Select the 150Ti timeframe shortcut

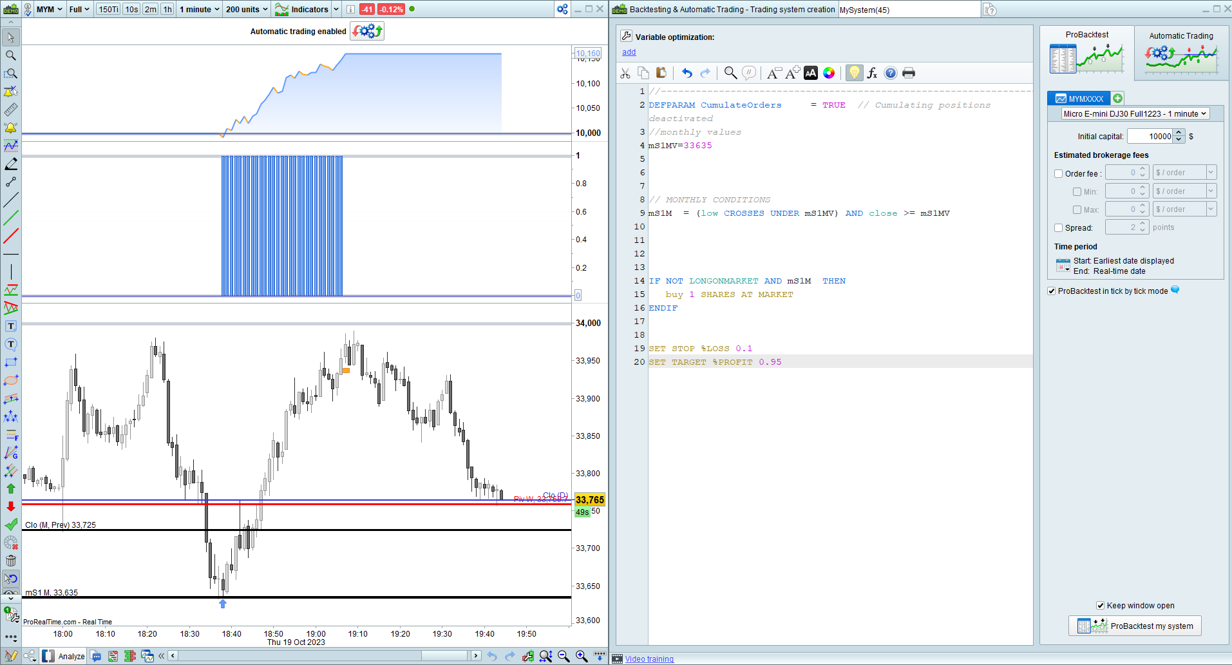(108, 9)
